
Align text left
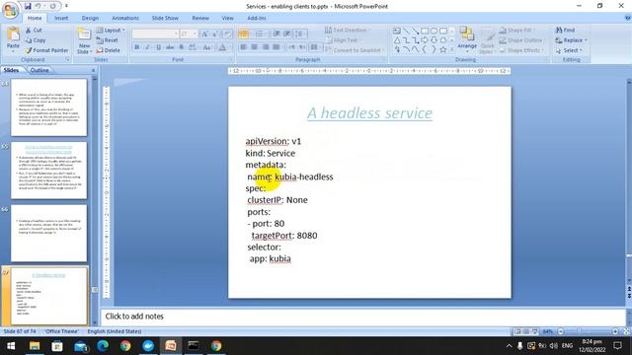244,47
